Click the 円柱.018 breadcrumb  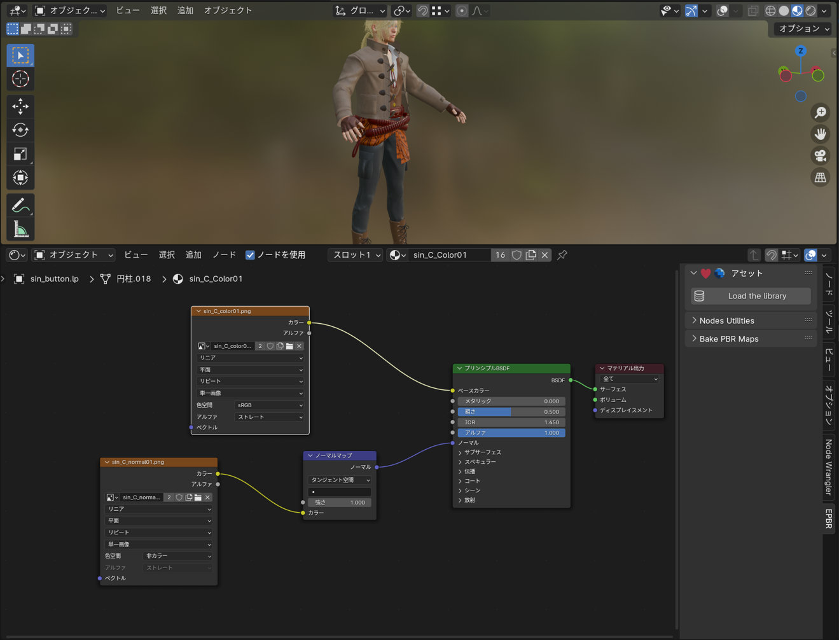pos(134,279)
